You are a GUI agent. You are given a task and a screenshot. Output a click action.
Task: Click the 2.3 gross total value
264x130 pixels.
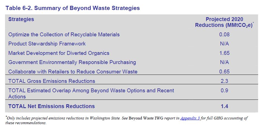coord(224,81)
